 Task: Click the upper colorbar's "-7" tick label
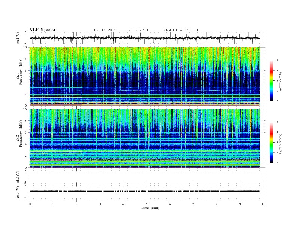[277, 101]
